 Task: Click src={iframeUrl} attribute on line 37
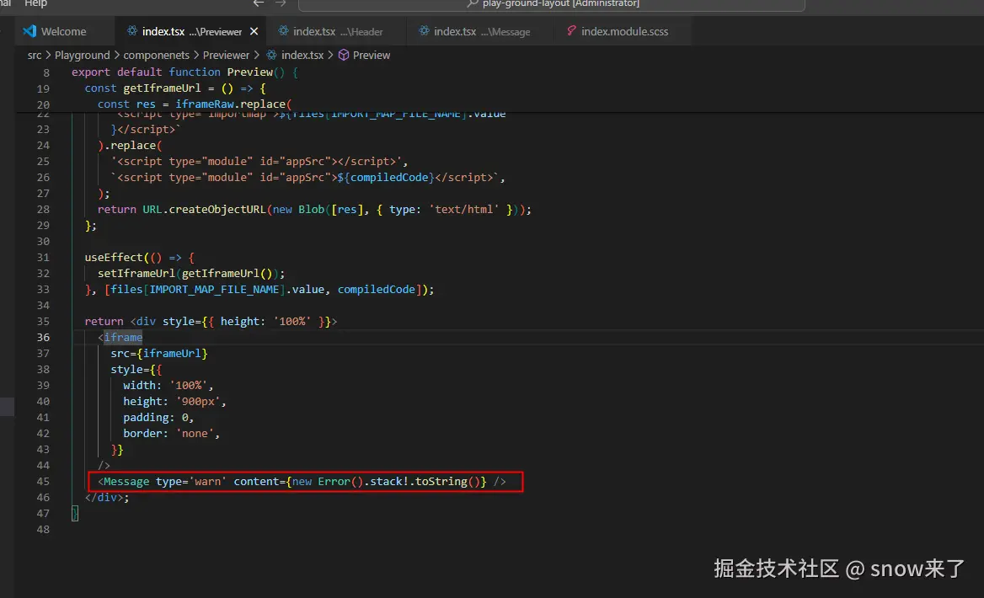pyautogui.click(x=158, y=353)
